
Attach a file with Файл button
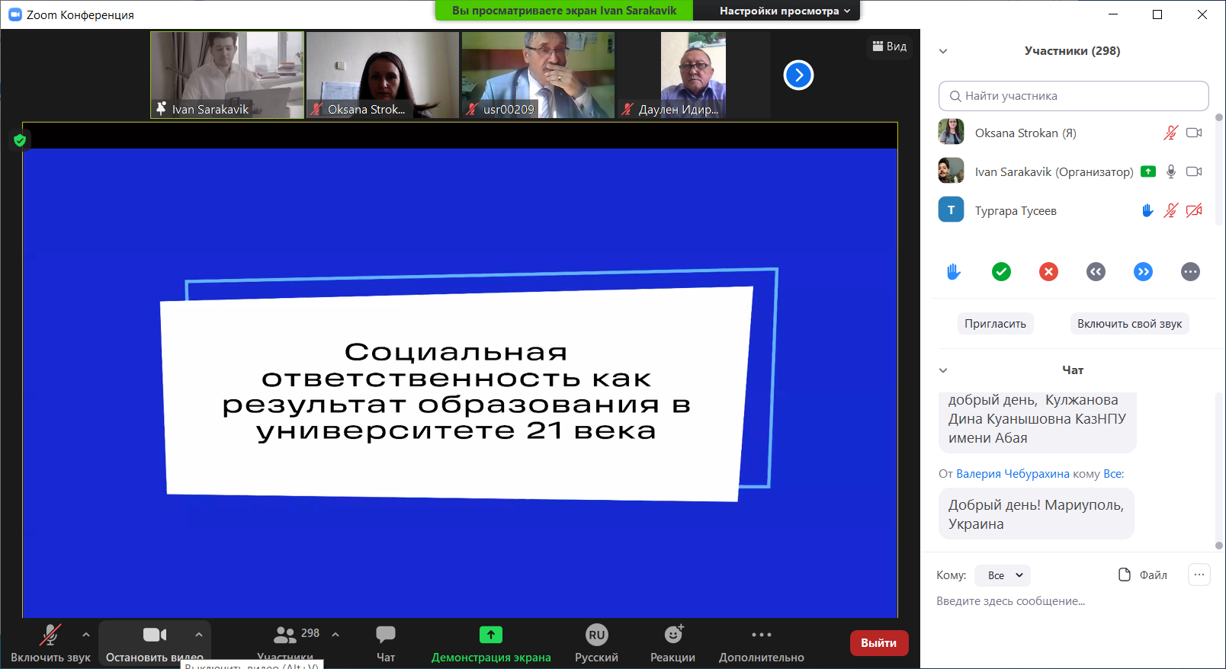(x=1143, y=575)
